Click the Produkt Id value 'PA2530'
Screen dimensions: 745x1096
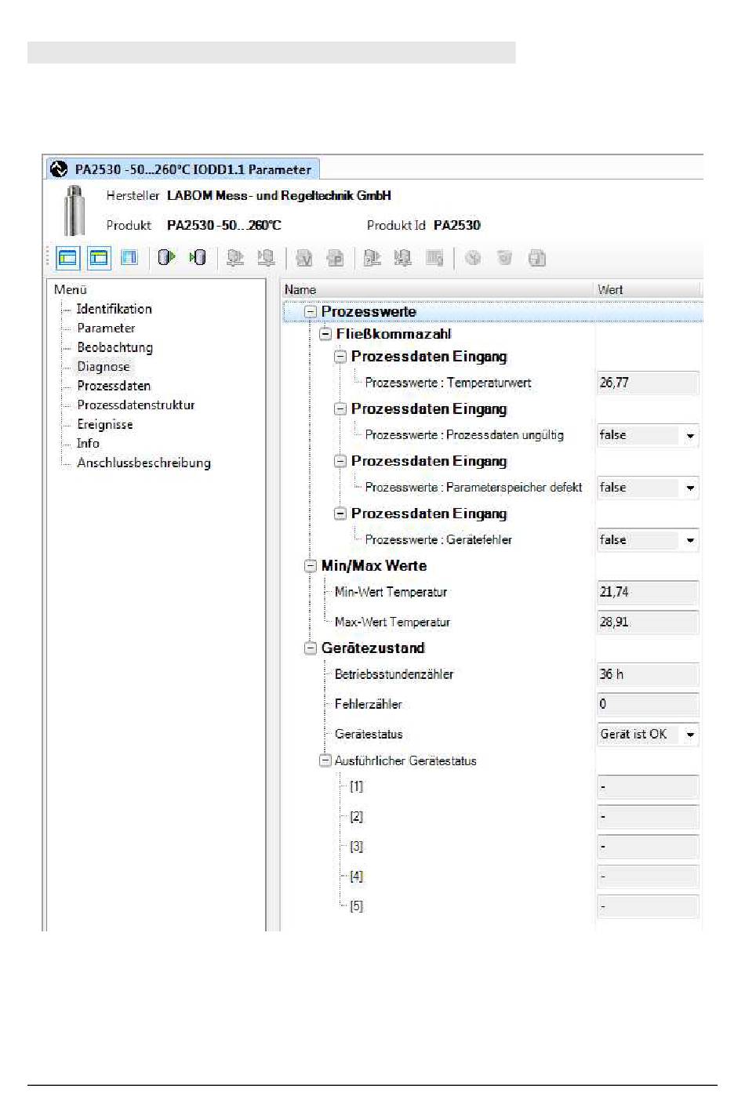pyautogui.click(x=457, y=225)
